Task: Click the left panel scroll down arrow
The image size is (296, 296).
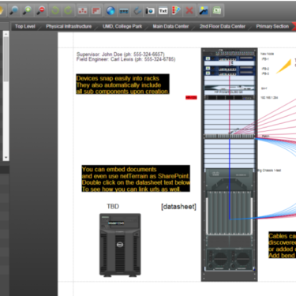Action: pyautogui.click(x=6, y=158)
